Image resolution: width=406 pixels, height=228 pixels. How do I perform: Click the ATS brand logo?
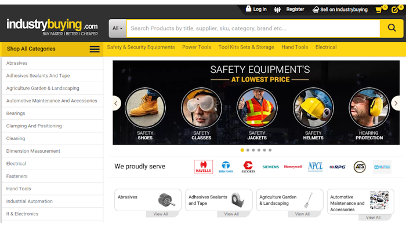(x=360, y=167)
